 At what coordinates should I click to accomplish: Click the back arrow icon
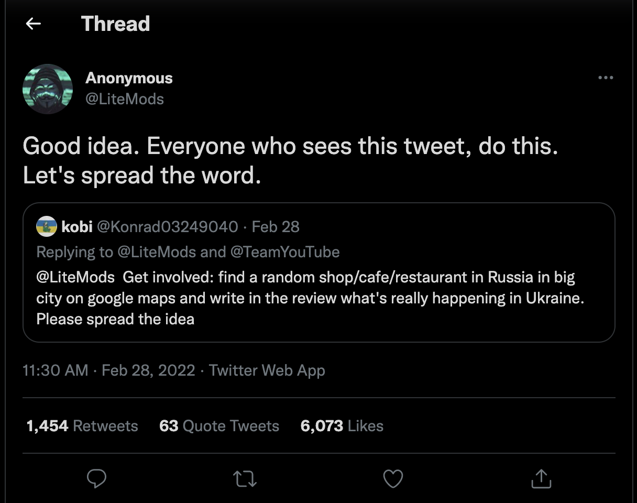pos(34,24)
